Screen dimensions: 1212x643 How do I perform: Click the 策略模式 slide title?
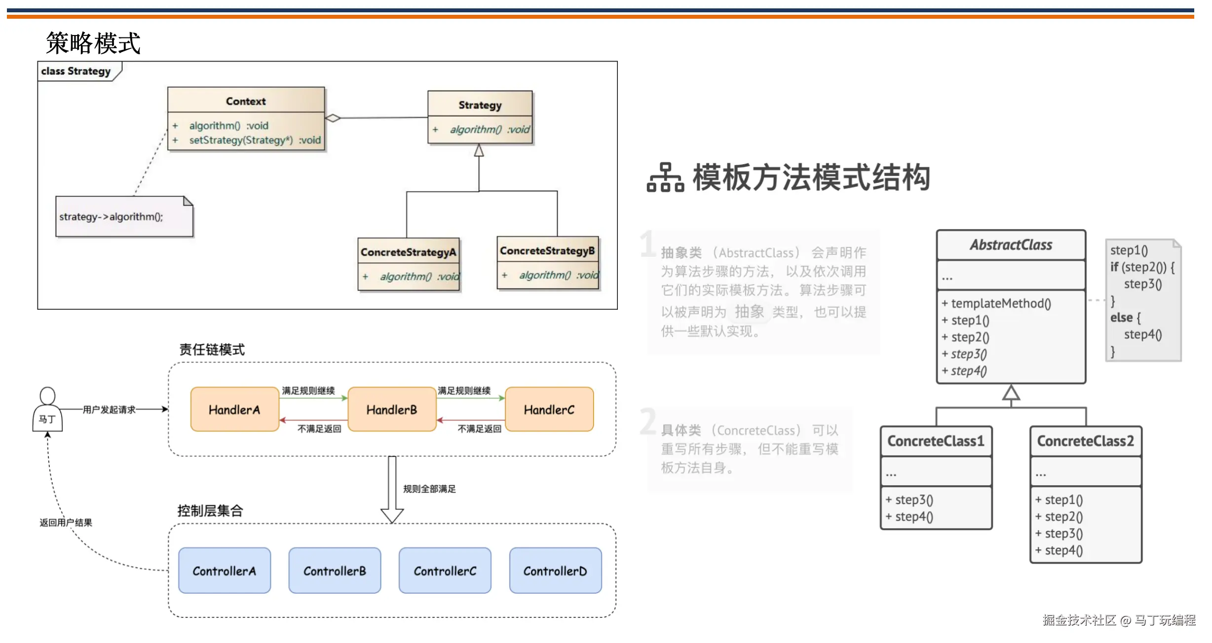[93, 43]
